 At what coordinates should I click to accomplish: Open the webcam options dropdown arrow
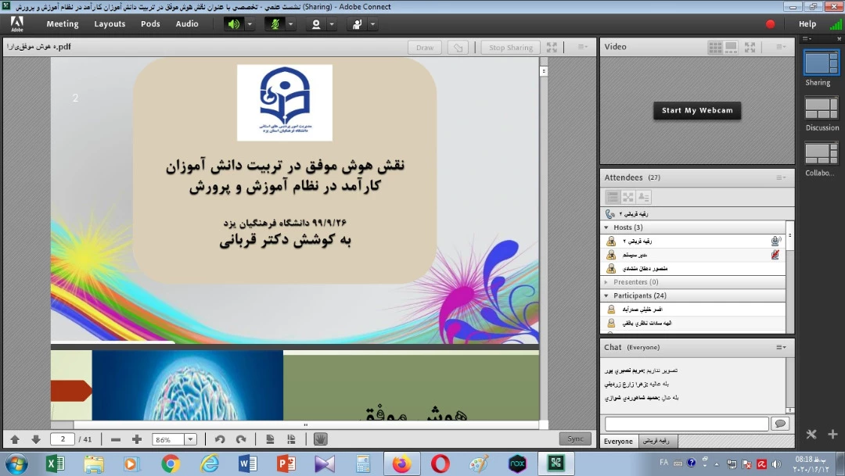click(332, 24)
